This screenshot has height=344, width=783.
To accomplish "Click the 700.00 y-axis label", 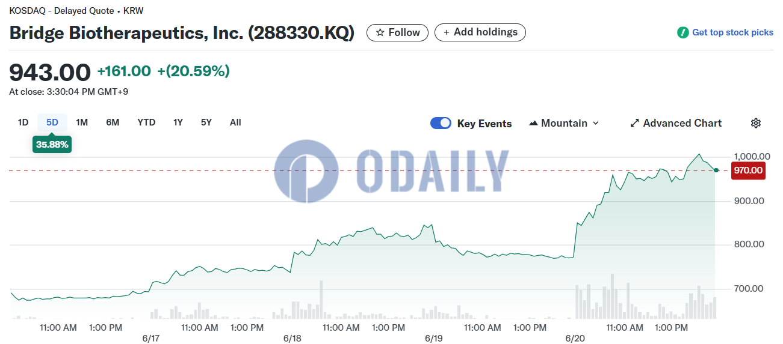I will [x=750, y=289].
